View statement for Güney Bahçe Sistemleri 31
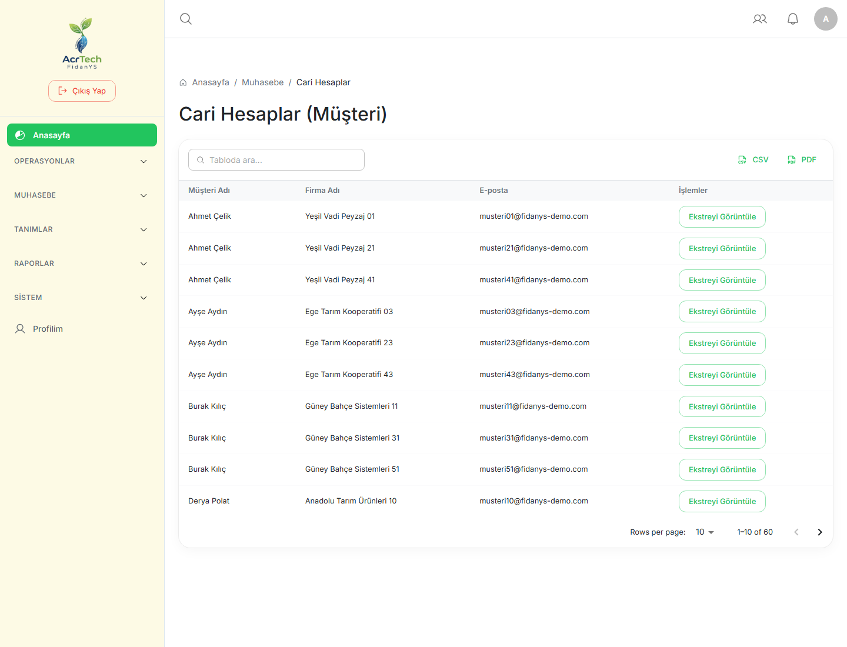Image resolution: width=847 pixels, height=647 pixels. 722,438
